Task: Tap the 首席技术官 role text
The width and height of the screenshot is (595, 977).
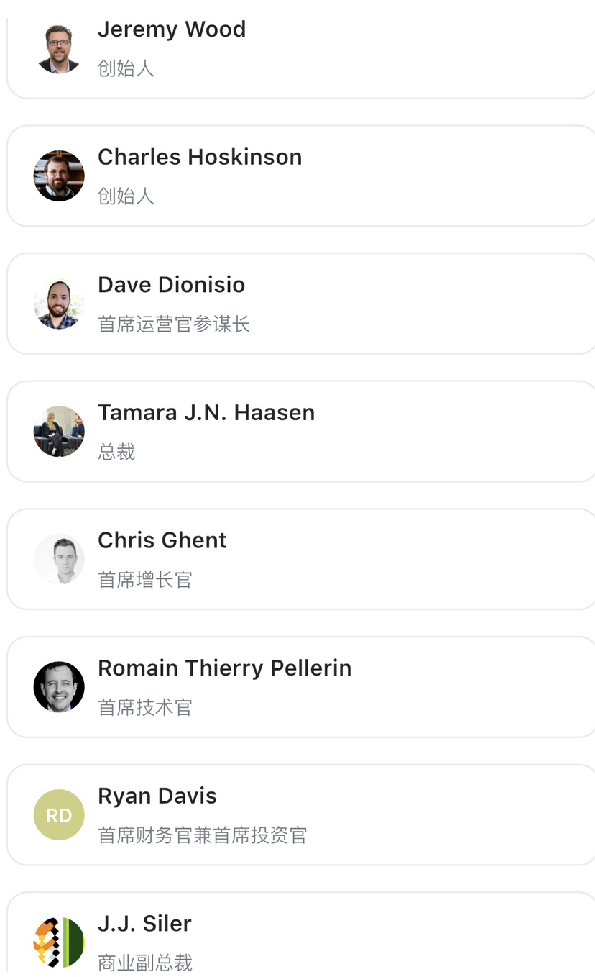Action: click(x=145, y=708)
